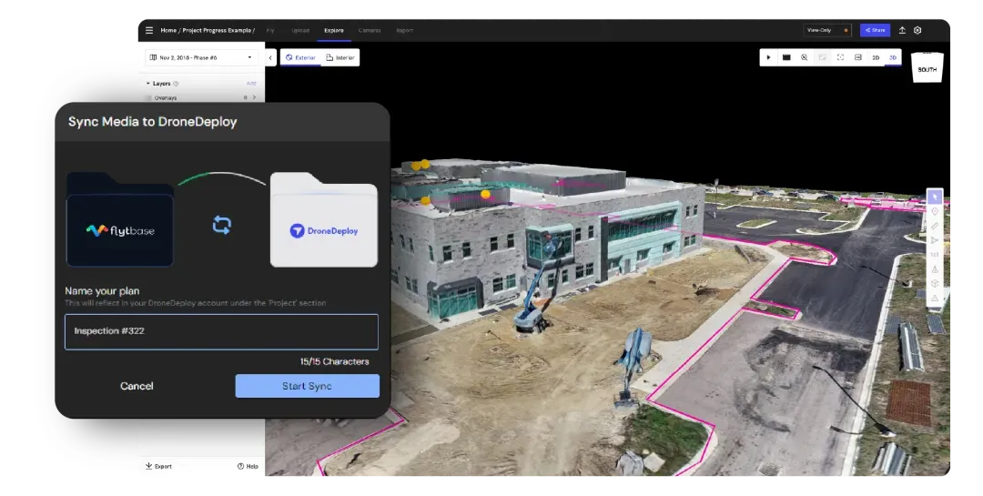This screenshot has width=983, height=496.
Task: Click the 'Name your plan' label
Action: click(x=102, y=291)
